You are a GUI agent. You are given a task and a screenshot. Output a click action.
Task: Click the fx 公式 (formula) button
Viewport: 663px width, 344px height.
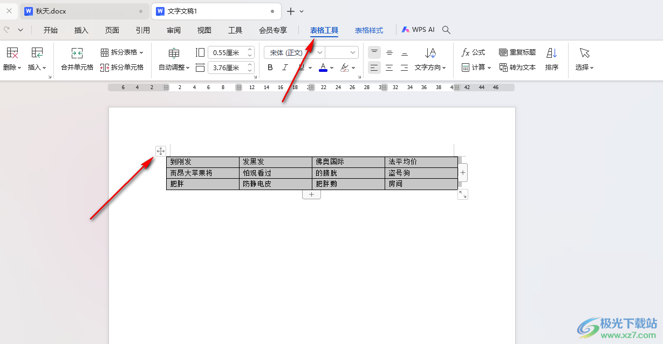coord(474,52)
